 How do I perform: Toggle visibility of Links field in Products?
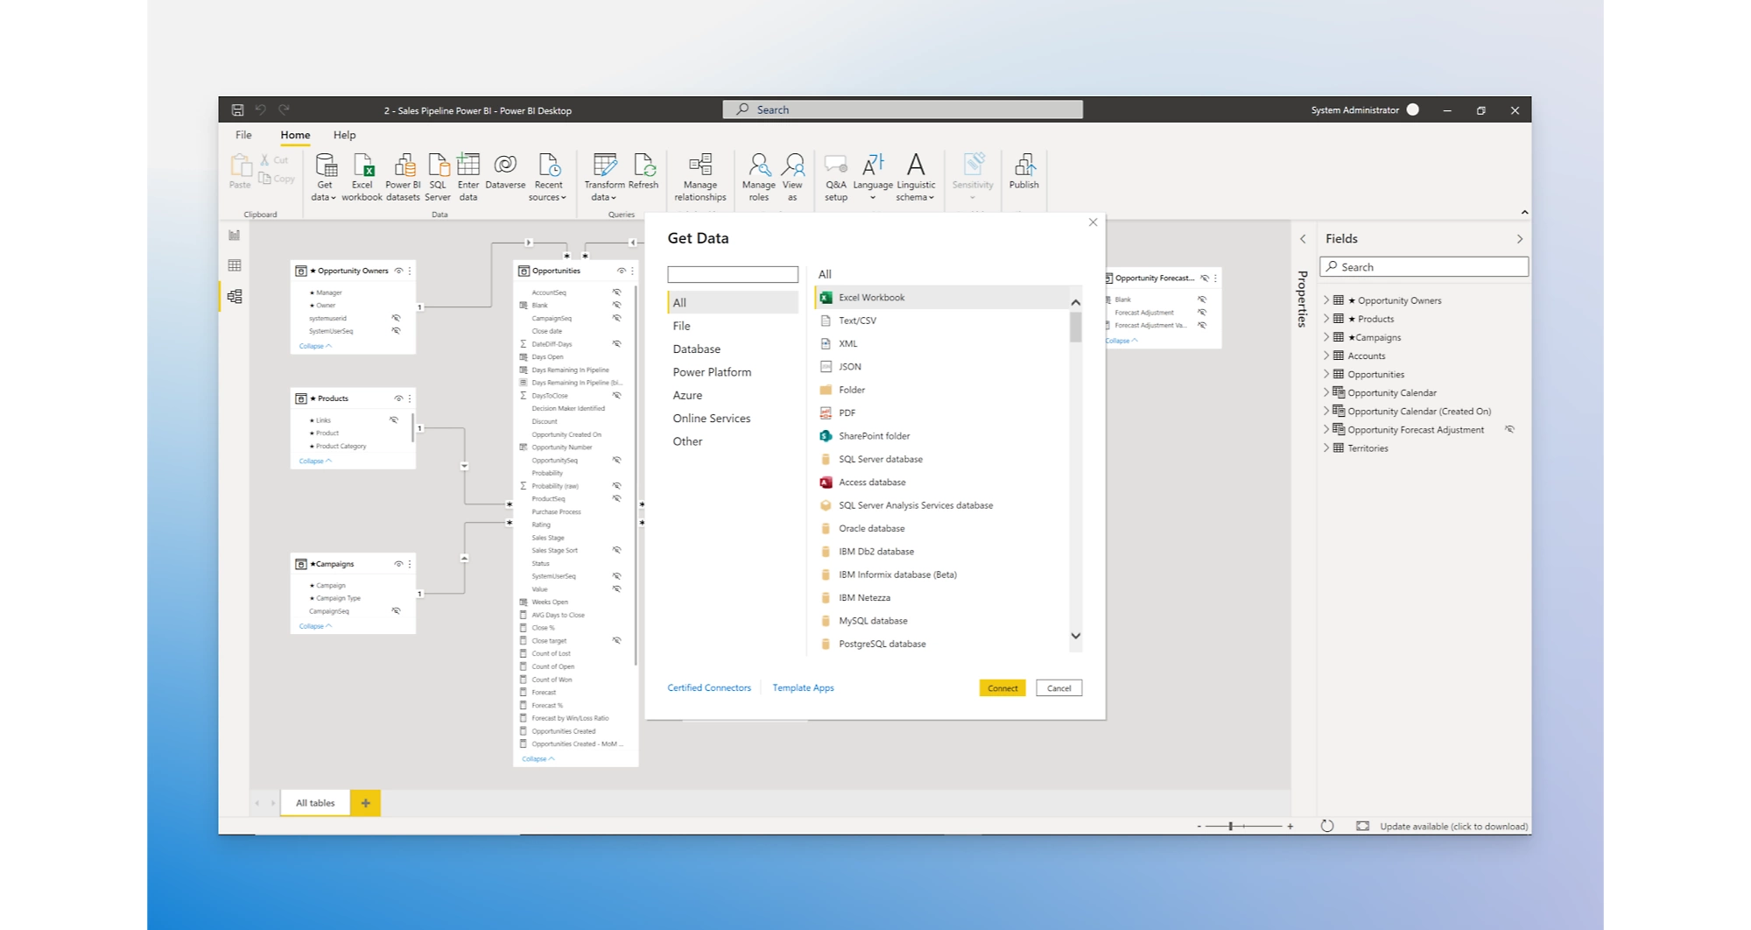pyautogui.click(x=394, y=420)
